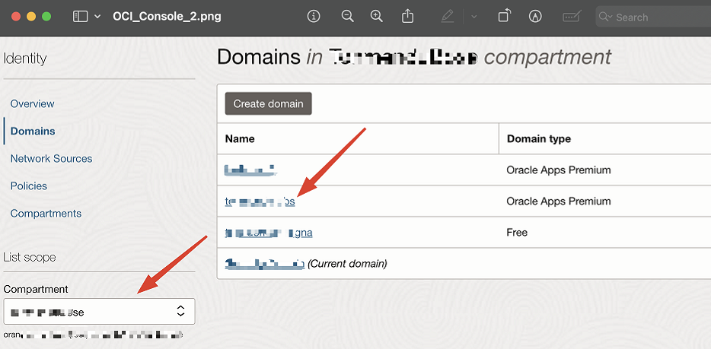The image size is (711, 349).
Task: Zoom out with the minus magnifier
Action: pyautogui.click(x=347, y=16)
